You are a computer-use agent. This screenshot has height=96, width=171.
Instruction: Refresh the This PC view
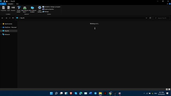[150, 18]
